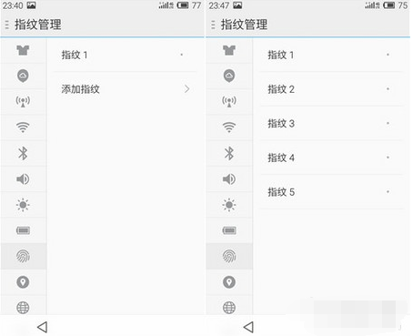Tap back triangle in left screen navigation bar
Screen dimensions: 413x336
(43, 327)
